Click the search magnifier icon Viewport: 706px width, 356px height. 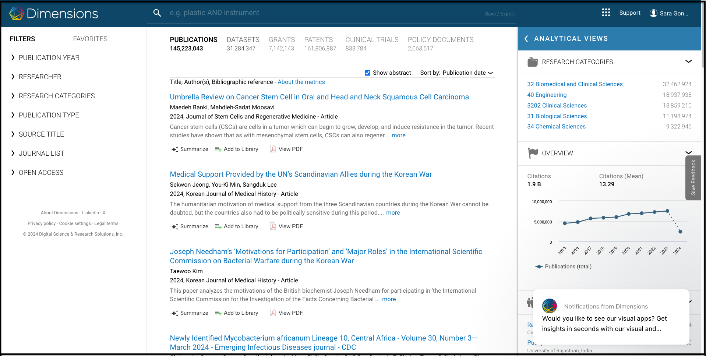click(157, 13)
